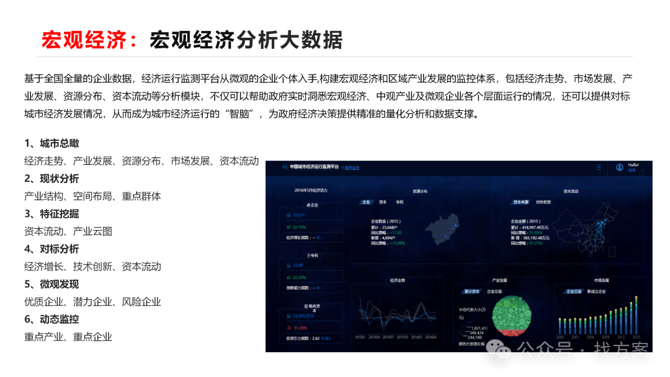
Task: Click the rank pin icon beside 283
Action: pos(323,338)
